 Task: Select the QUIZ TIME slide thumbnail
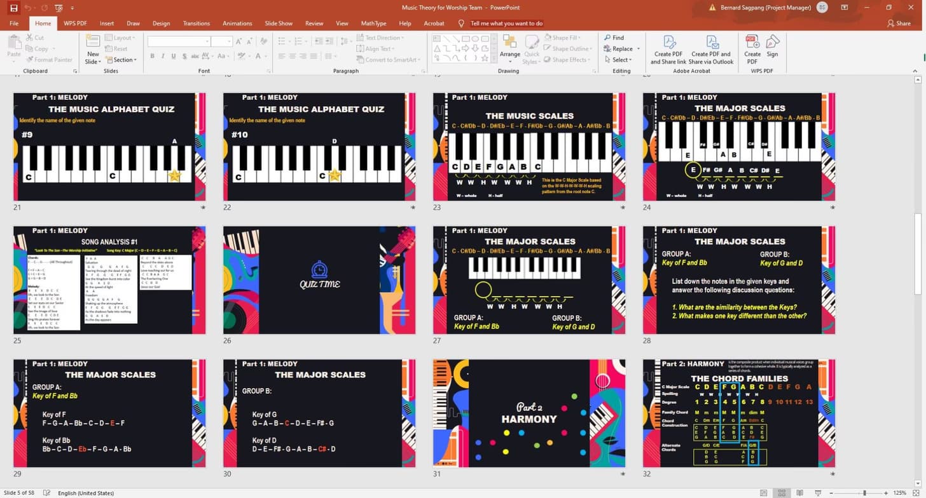pos(319,279)
